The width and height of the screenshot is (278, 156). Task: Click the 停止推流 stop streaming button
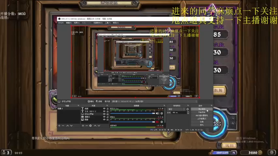click(x=202, y=109)
